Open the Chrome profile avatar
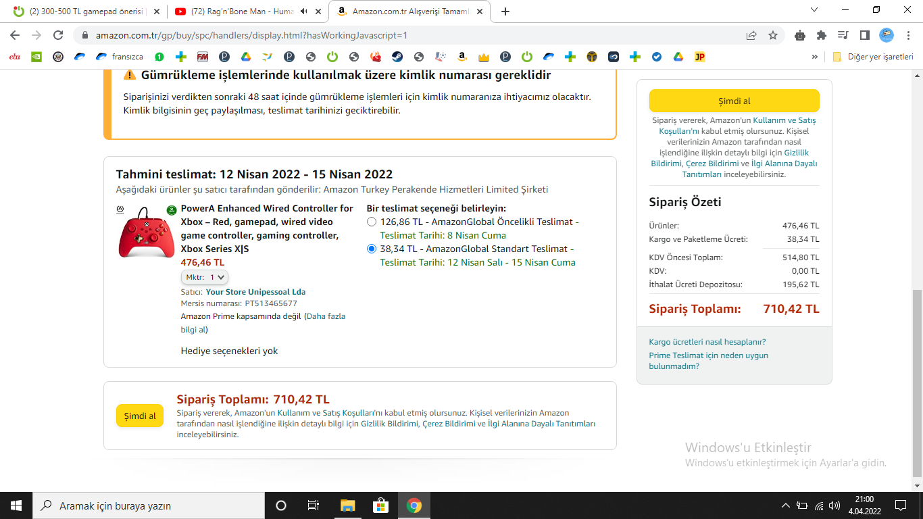 tap(887, 35)
